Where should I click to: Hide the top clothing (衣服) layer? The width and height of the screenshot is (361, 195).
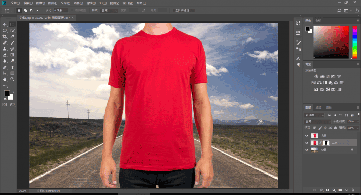click(x=306, y=136)
